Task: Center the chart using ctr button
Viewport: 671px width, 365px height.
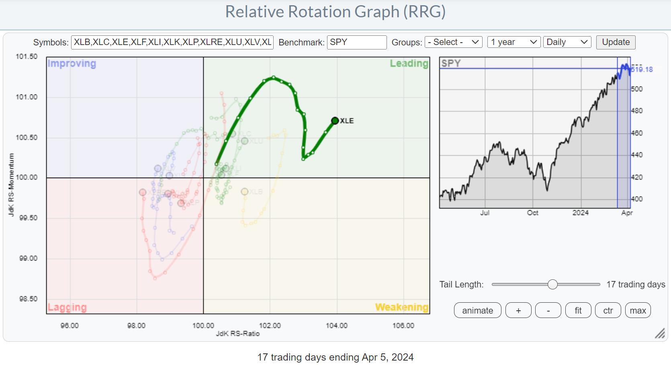Action: [x=608, y=310]
